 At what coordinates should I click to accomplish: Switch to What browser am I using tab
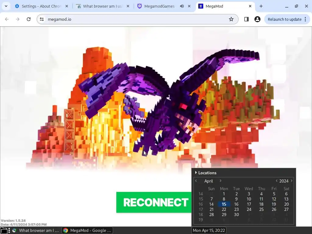click(102, 6)
